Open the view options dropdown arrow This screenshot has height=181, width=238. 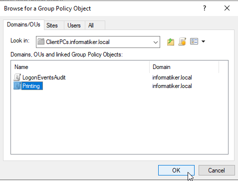[x=203, y=41]
